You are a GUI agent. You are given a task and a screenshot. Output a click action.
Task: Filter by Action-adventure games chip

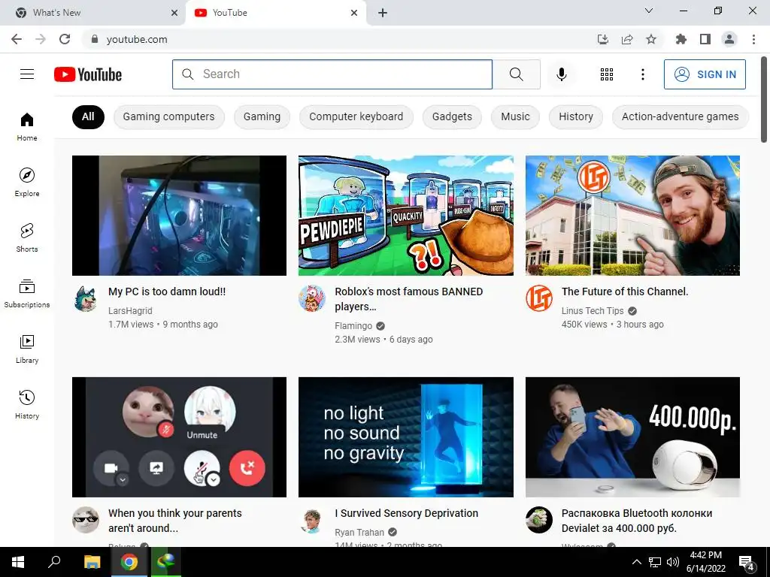click(x=680, y=116)
